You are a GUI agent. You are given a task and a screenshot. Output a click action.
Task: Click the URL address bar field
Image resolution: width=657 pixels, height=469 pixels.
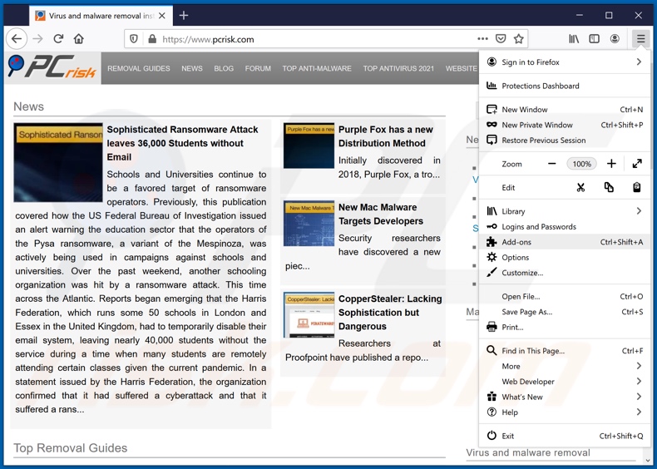tap(316, 39)
